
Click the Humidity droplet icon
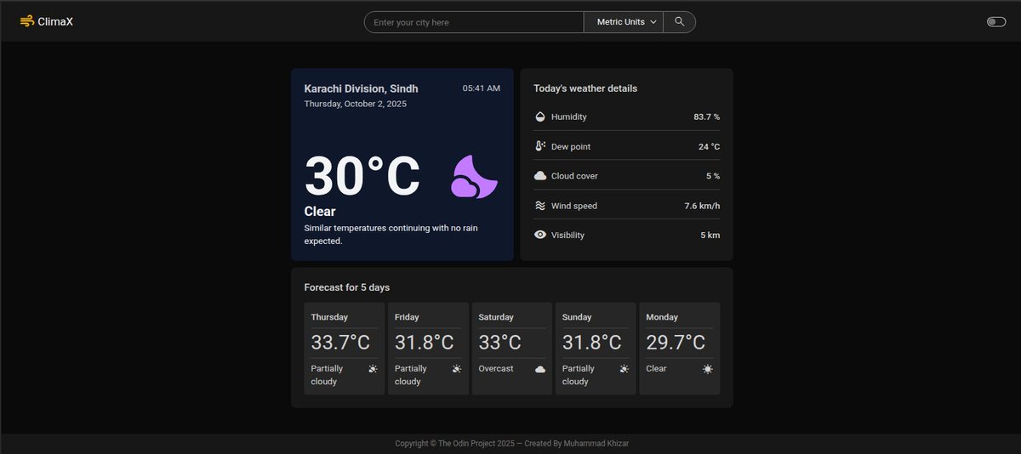point(539,116)
